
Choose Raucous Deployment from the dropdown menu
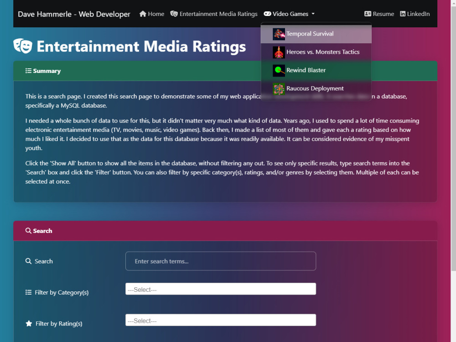tap(316, 89)
